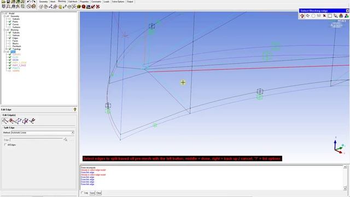Toggle the Log checkbox in message window
Screen dimensions: 350x197
click(83, 193)
